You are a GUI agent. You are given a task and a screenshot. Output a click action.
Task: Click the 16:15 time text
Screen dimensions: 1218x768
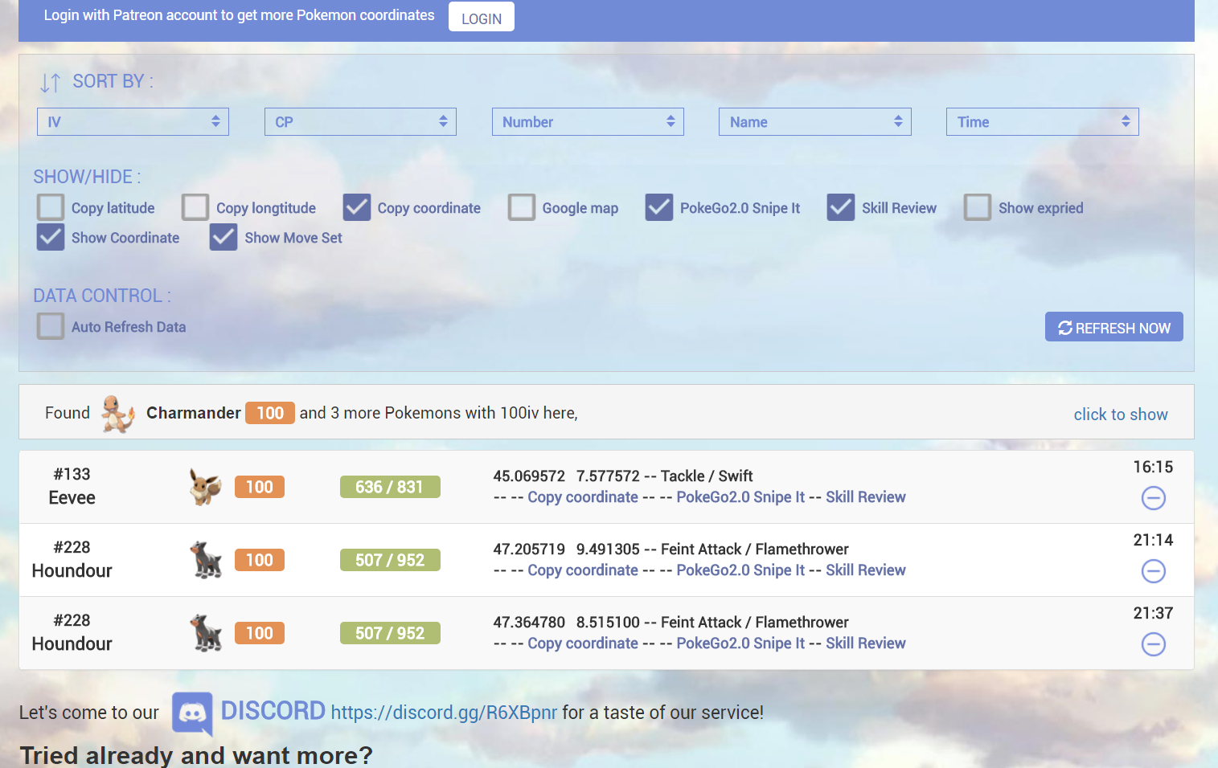[x=1153, y=468]
